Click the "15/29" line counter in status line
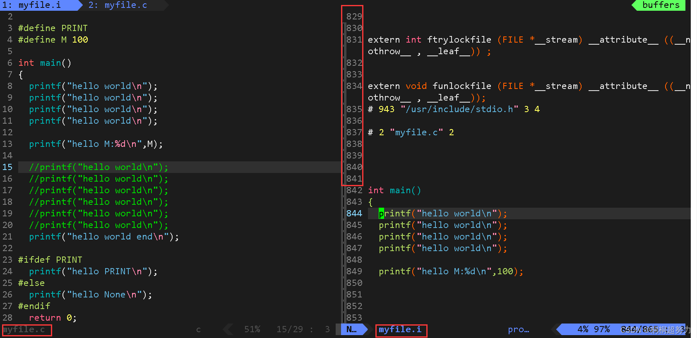697x338 pixels. [x=290, y=329]
